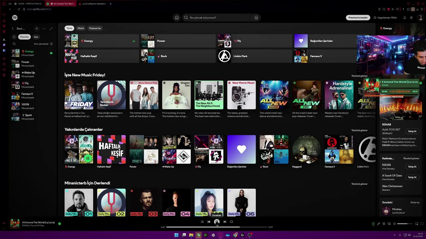Viewport: 426px width, 239px height.
Task: Open the Spotify home page icon
Action: coord(177,18)
